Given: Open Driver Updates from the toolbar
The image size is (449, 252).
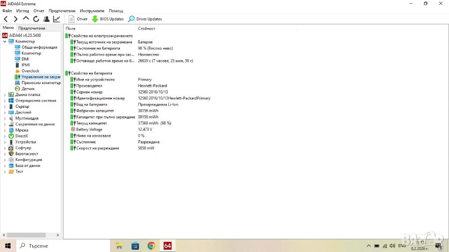Looking at the screenshot, I should [x=145, y=19].
